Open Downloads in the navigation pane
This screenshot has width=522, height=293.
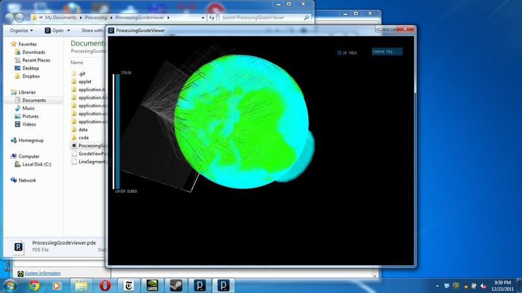point(34,52)
